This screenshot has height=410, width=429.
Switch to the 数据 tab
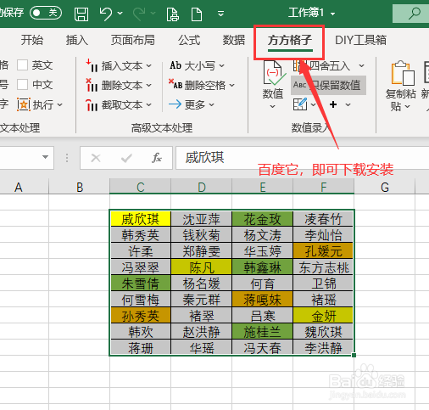point(234,40)
